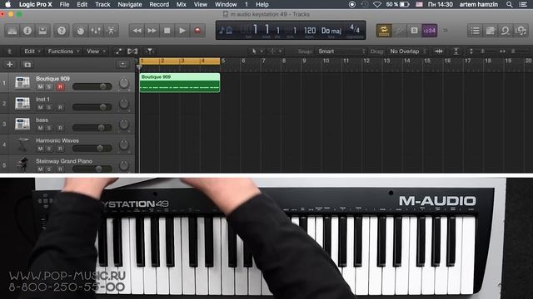Open the Editors panel

click(111, 31)
